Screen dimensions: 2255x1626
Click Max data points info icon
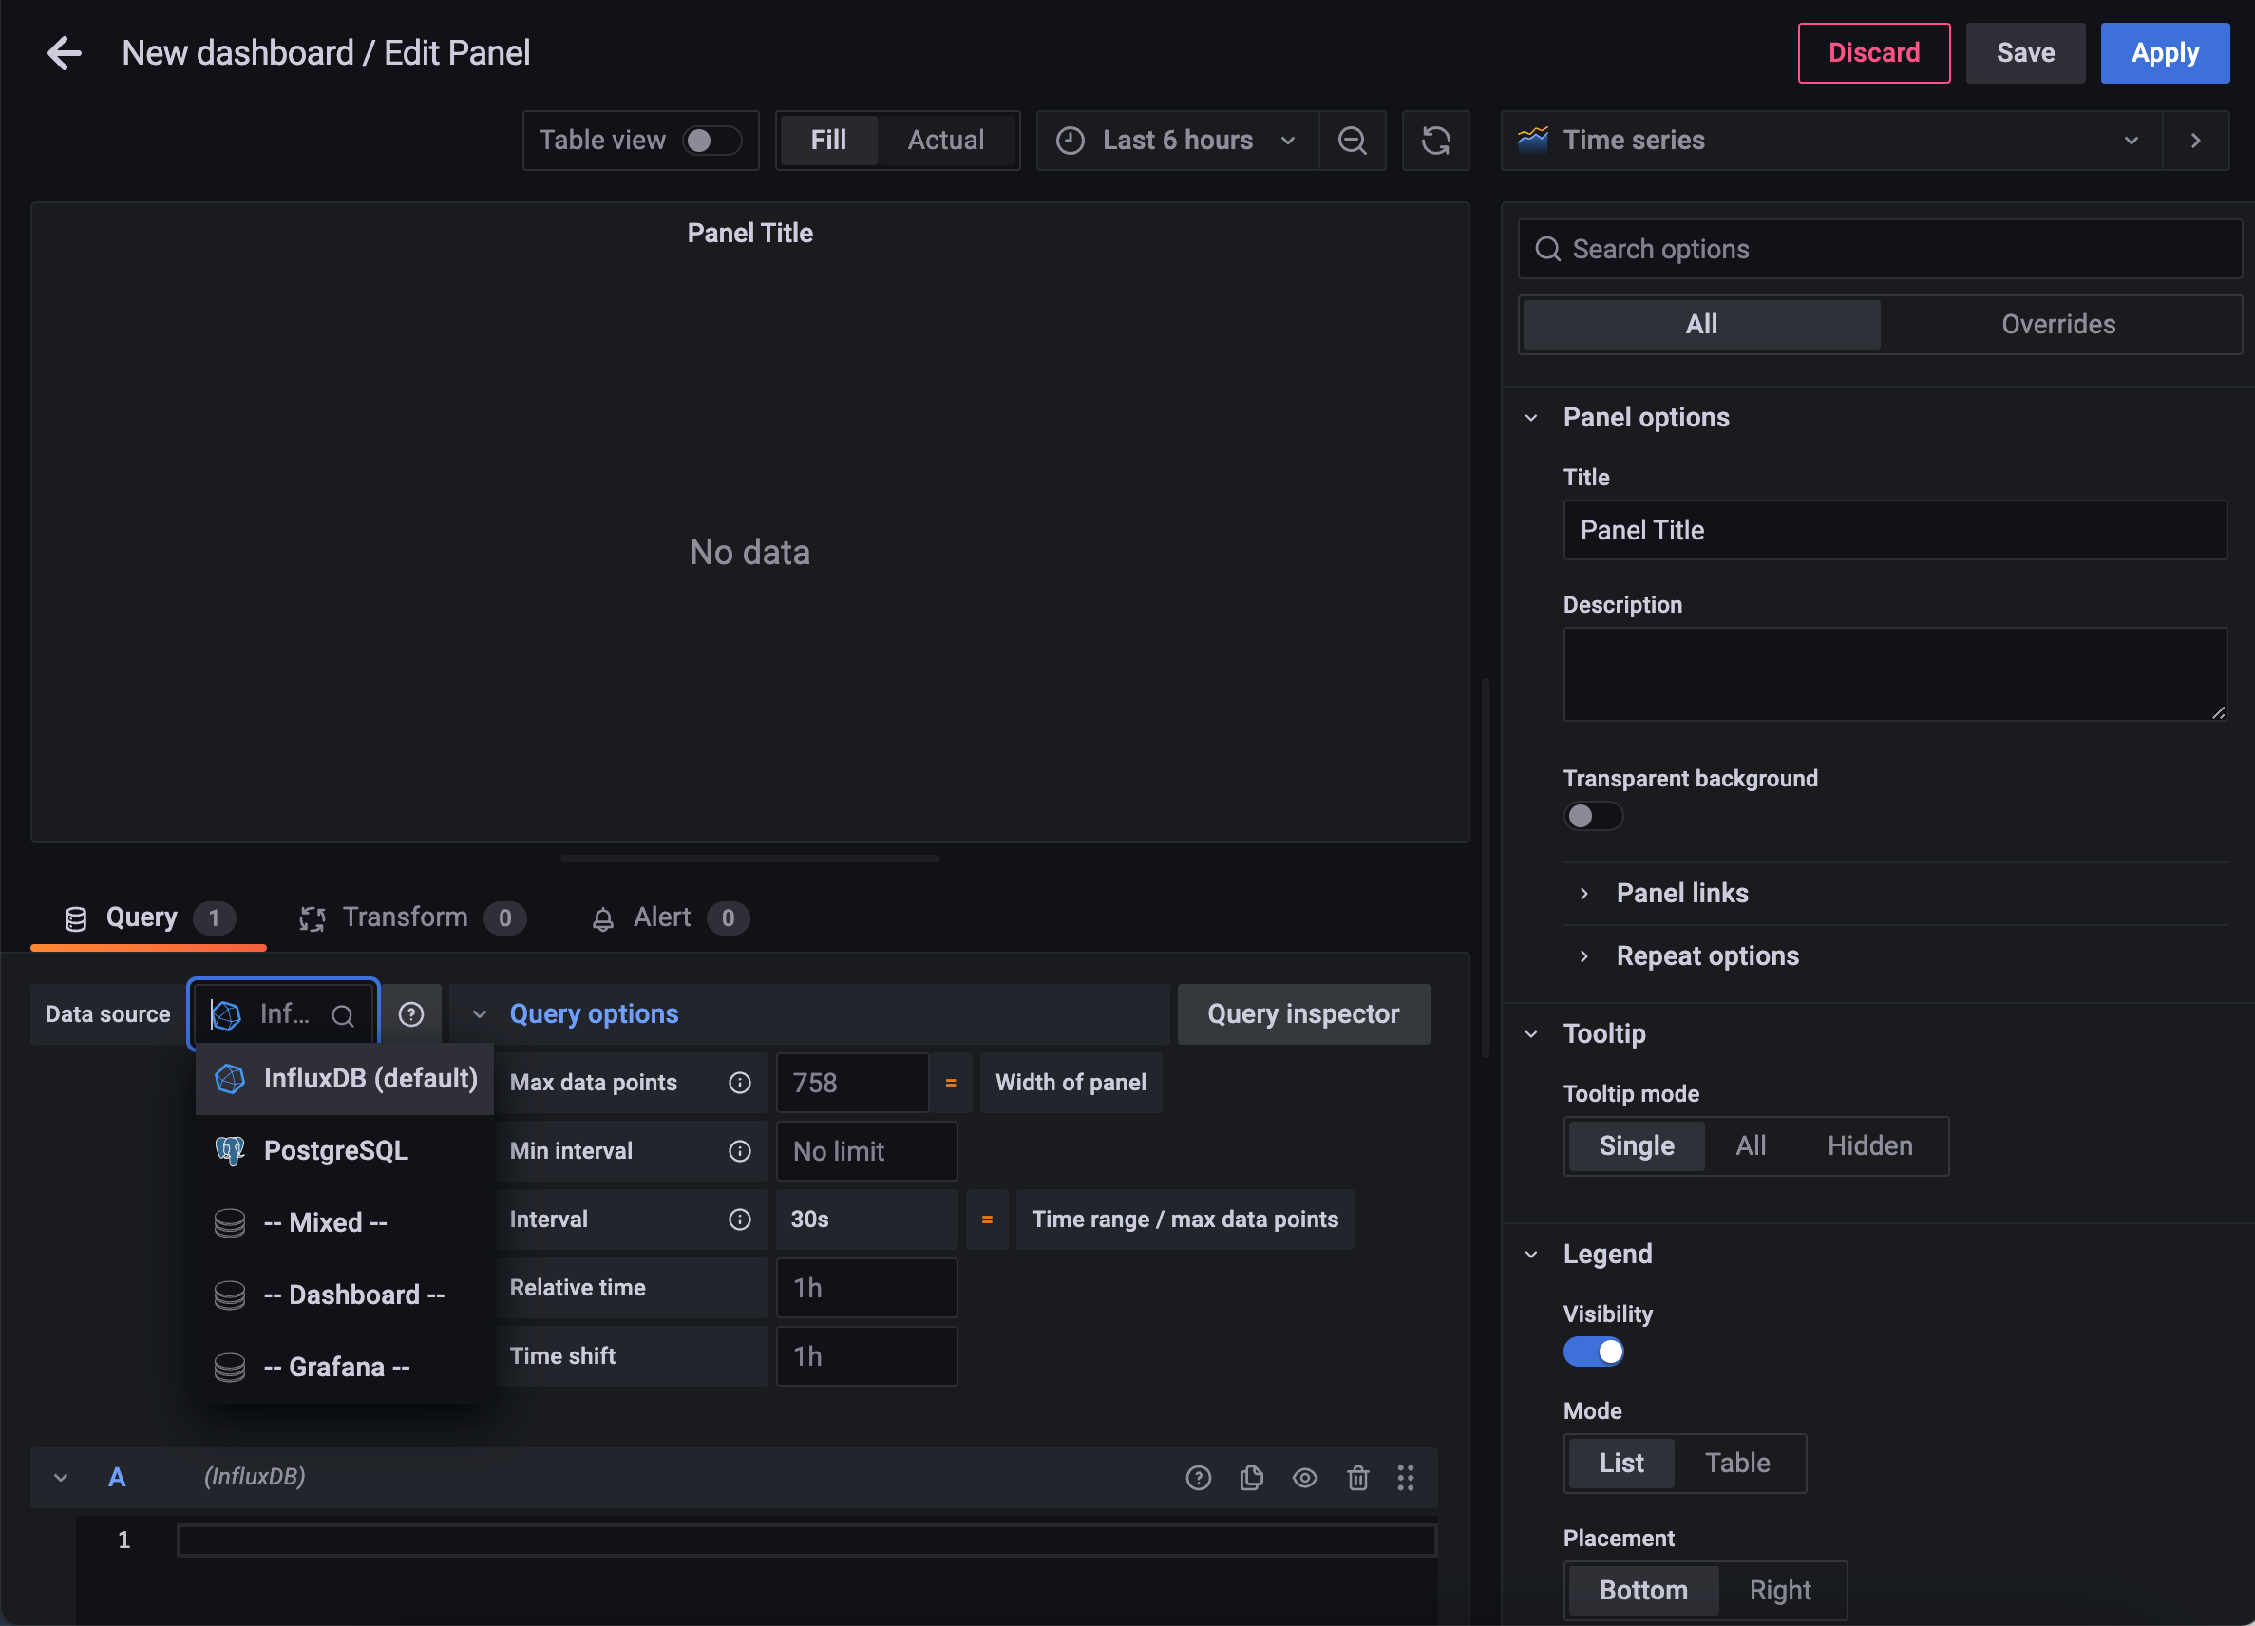(739, 1083)
